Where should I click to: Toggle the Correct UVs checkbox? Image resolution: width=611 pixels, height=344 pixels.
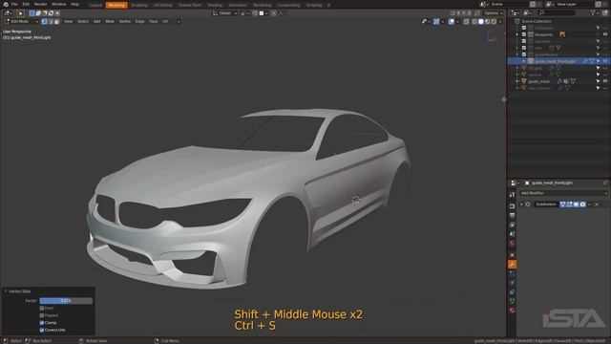point(42,331)
